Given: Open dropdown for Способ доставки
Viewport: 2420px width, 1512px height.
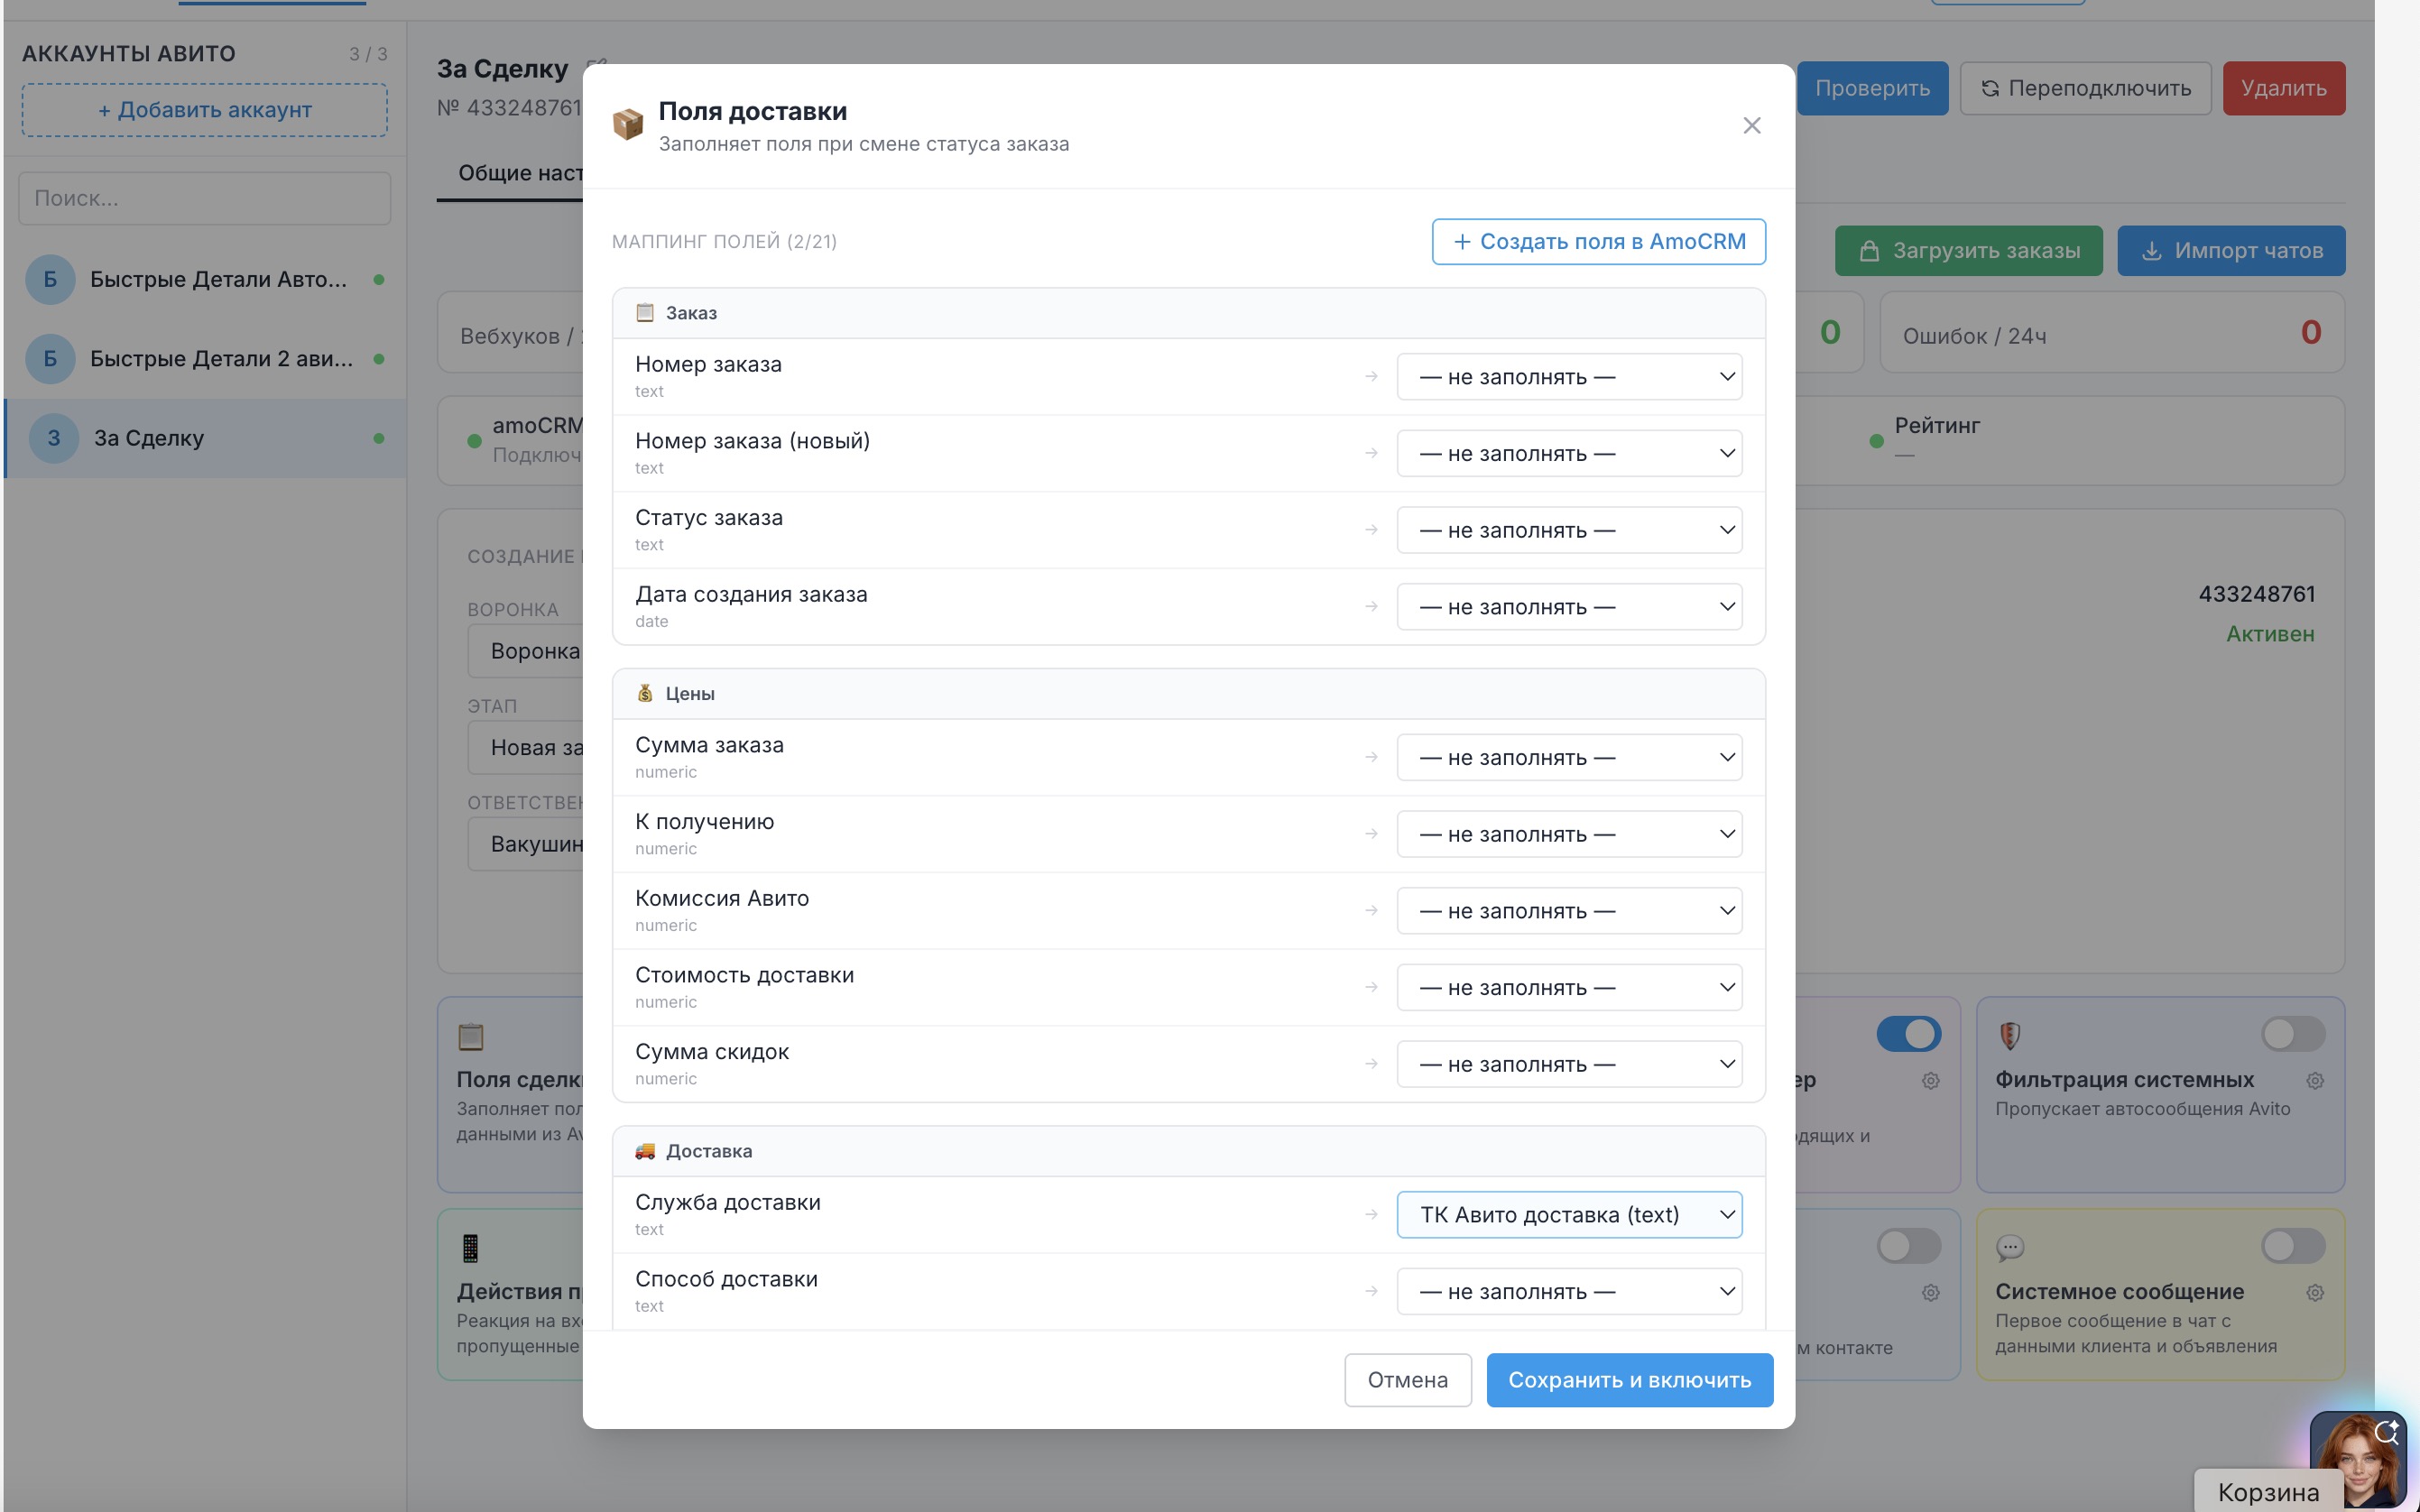Looking at the screenshot, I should [x=1569, y=1292].
